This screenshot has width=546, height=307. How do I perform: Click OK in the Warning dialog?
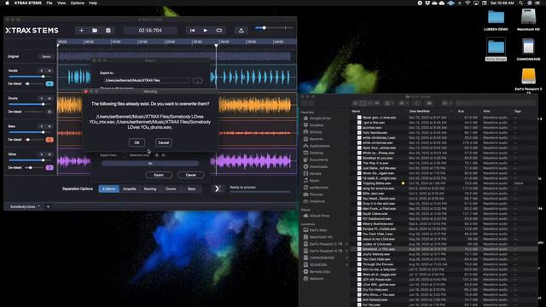[x=136, y=142]
